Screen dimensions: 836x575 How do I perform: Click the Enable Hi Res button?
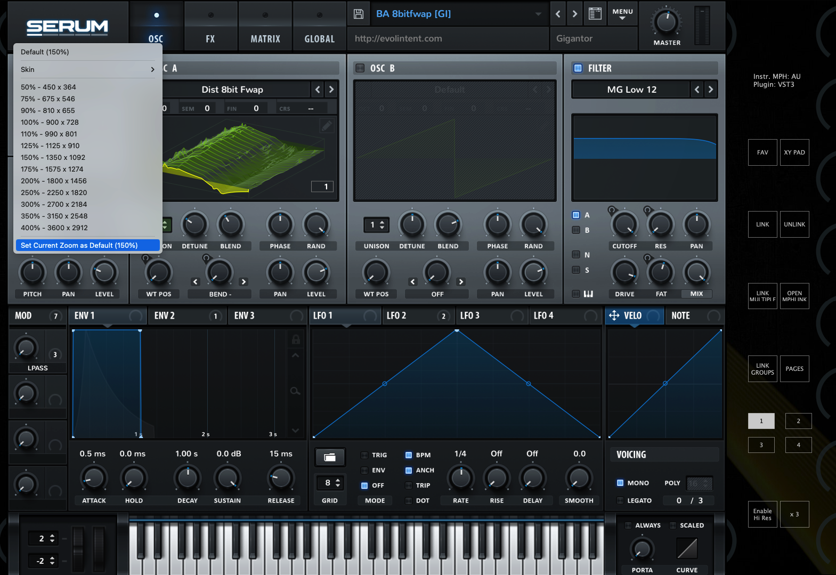[x=762, y=514]
